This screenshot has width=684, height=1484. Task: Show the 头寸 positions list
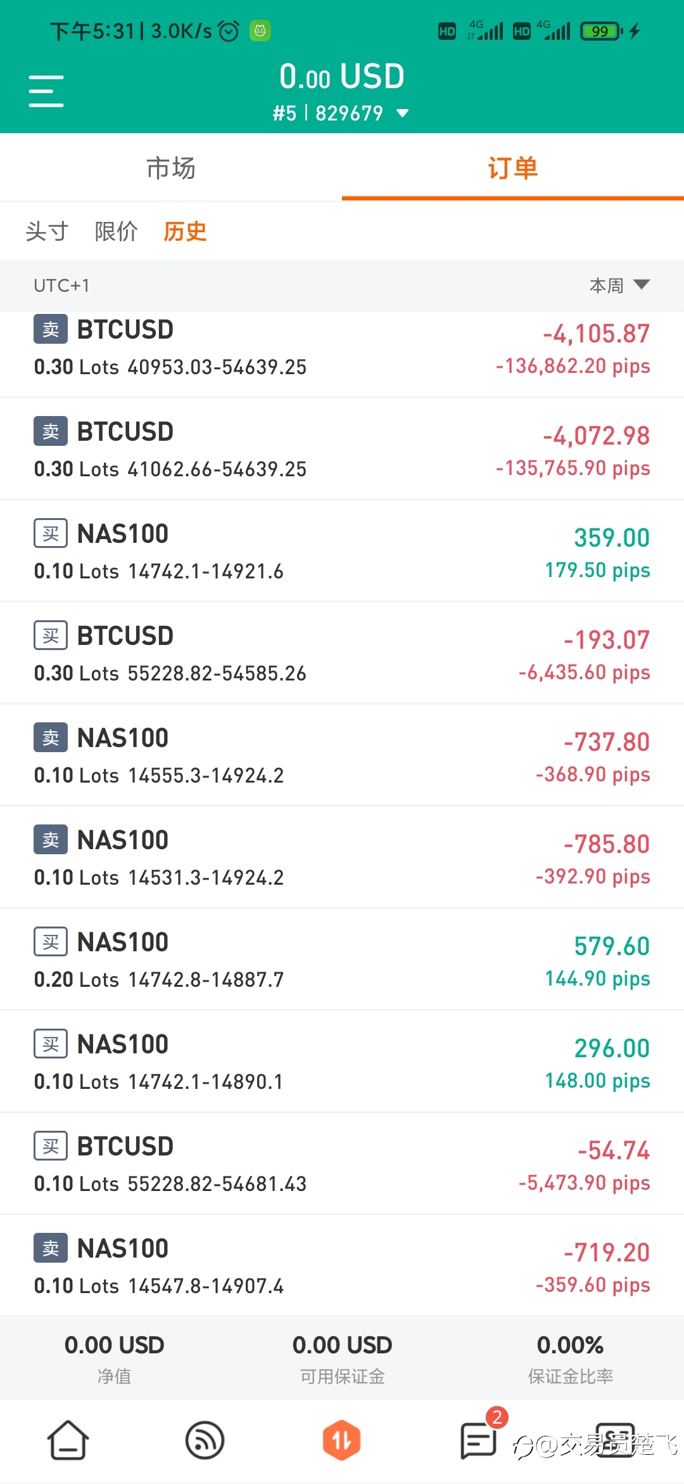47,231
